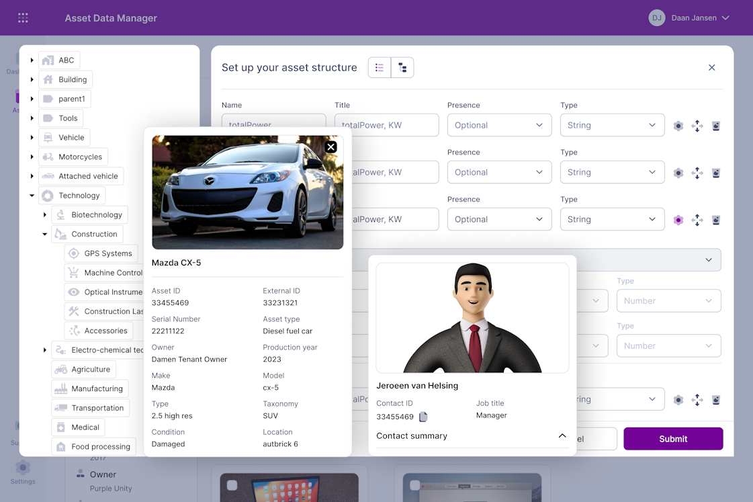Image resolution: width=753 pixels, height=502 pixels.
Task: Select the ABC asset category
Action: [x=59, y=60]
